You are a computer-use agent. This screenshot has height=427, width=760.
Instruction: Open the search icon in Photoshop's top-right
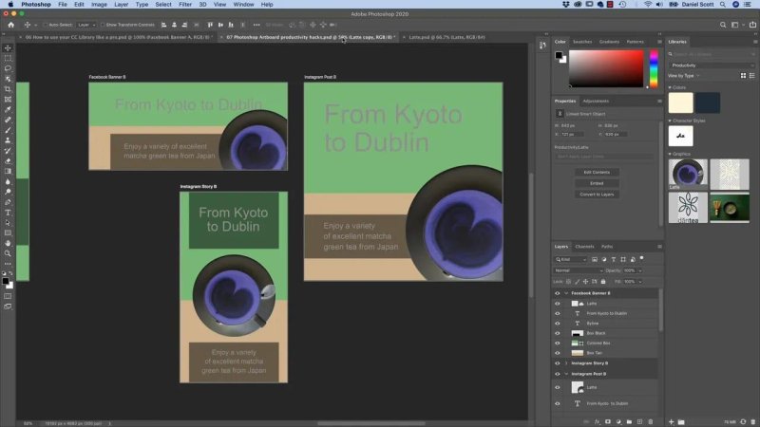point(723,25)
